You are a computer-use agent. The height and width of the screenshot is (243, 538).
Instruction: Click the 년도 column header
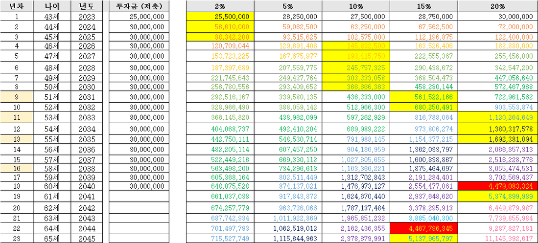coord(87,6)
